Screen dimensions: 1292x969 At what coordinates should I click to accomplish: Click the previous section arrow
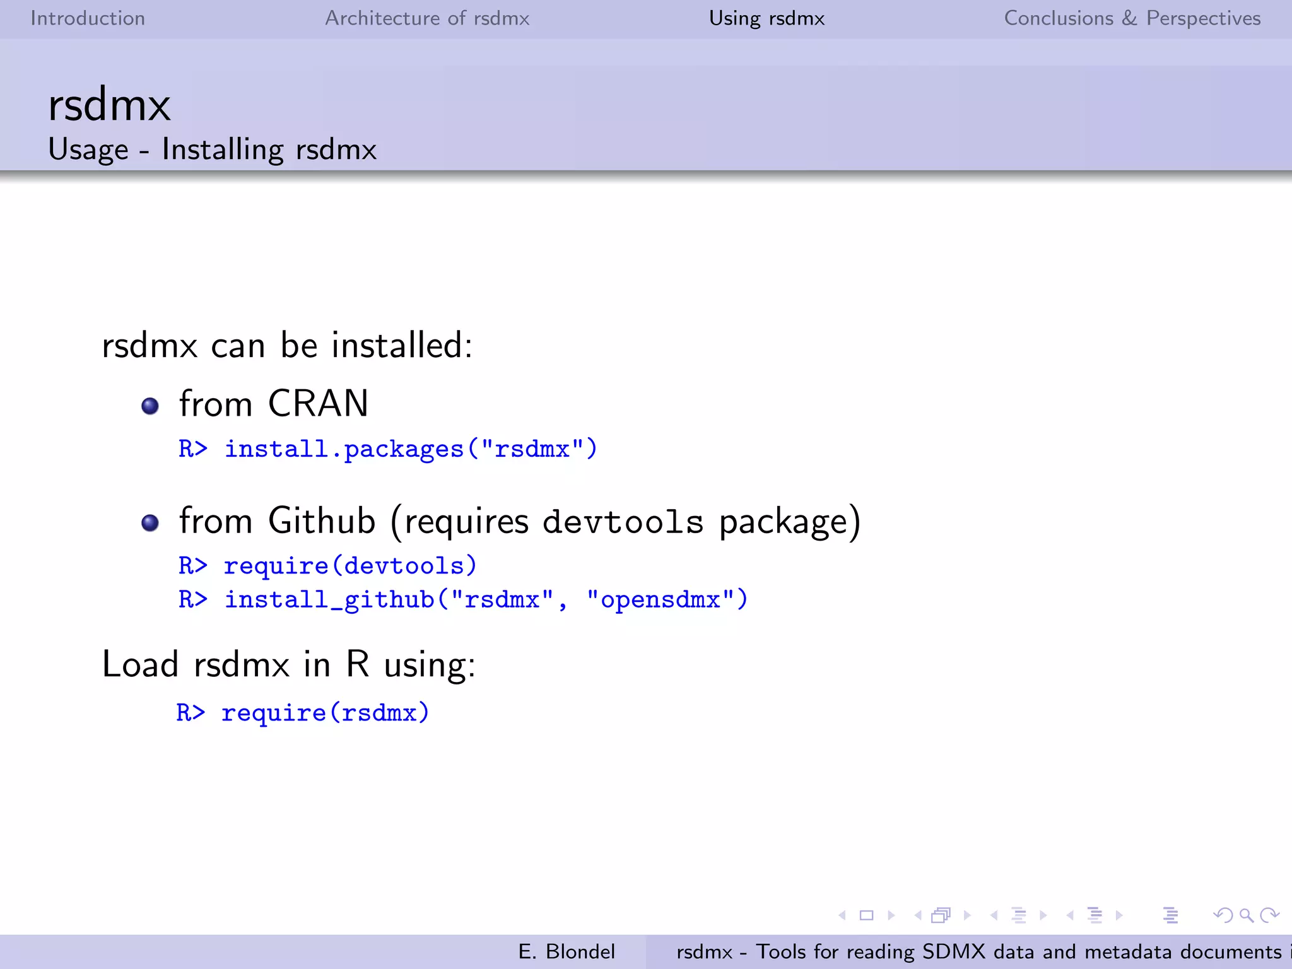(x=1070, y=915)
